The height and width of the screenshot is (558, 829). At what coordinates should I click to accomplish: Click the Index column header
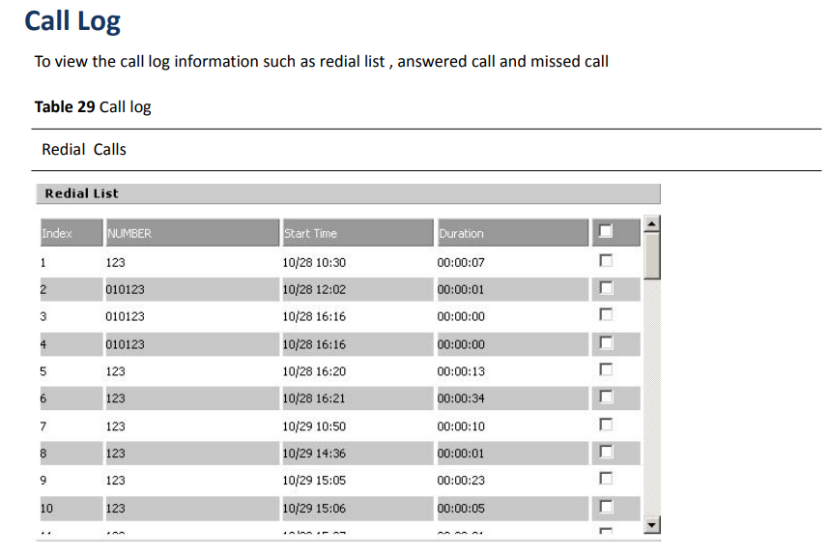pos(71,233)
